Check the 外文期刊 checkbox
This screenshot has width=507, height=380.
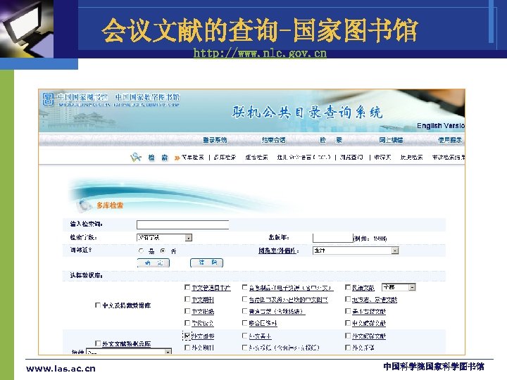[187, 348]
